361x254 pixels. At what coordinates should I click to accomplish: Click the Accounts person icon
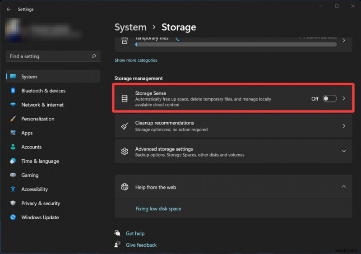(13, 147)
